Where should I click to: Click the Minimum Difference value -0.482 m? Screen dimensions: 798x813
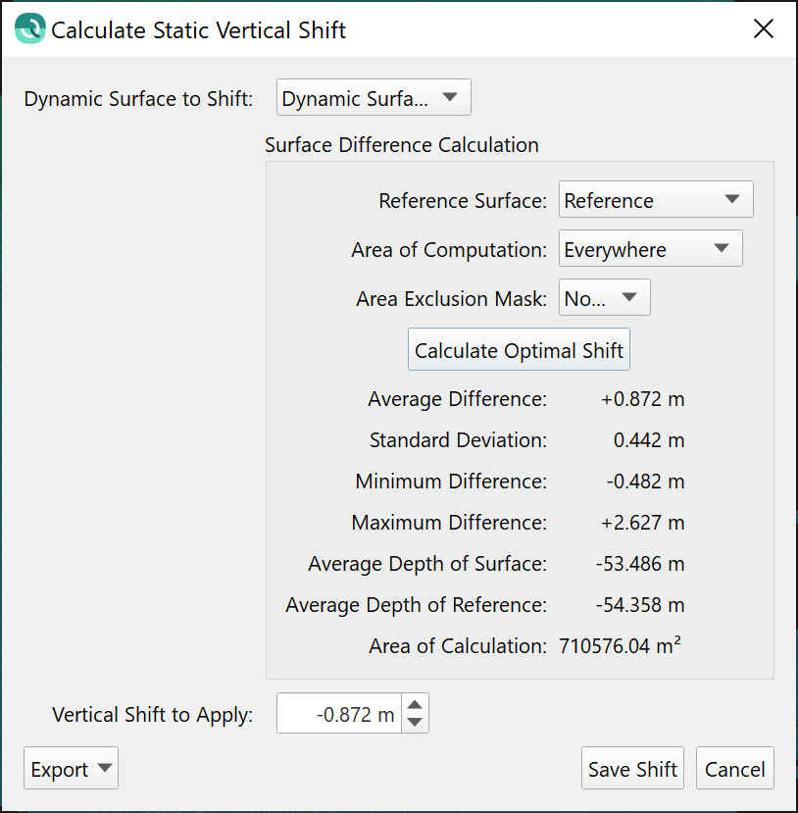[644, 482]
